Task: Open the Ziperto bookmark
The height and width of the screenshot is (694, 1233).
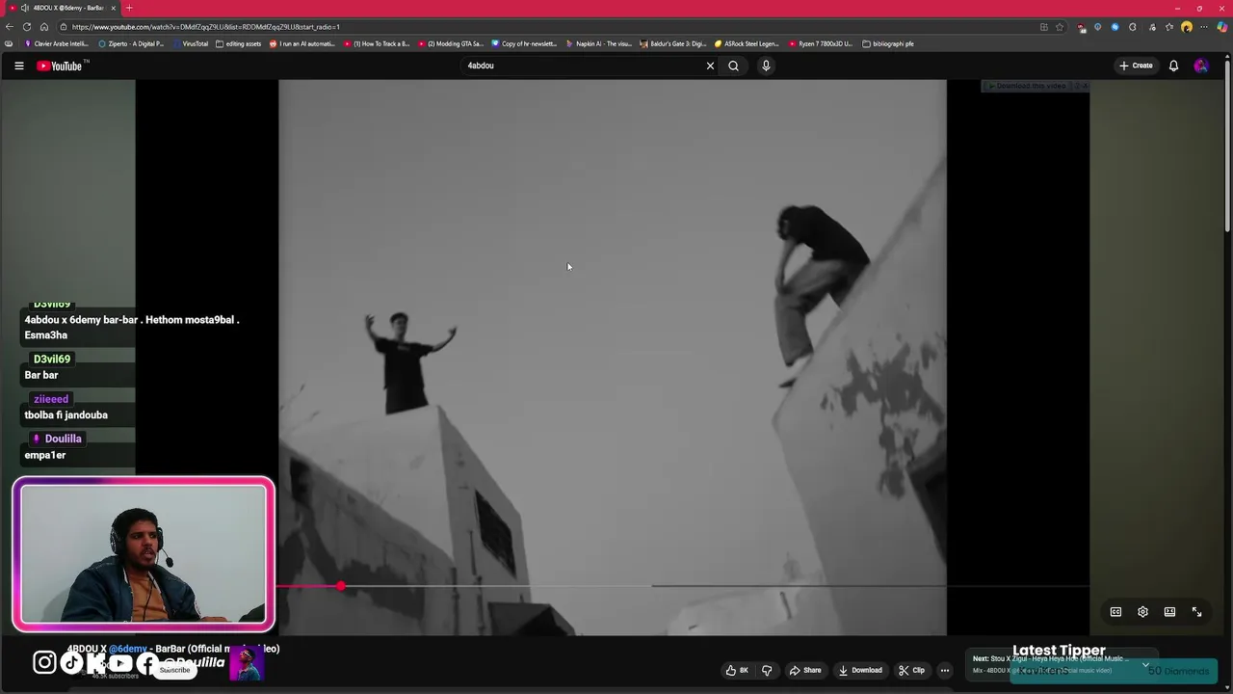Action: pos(131,43)
